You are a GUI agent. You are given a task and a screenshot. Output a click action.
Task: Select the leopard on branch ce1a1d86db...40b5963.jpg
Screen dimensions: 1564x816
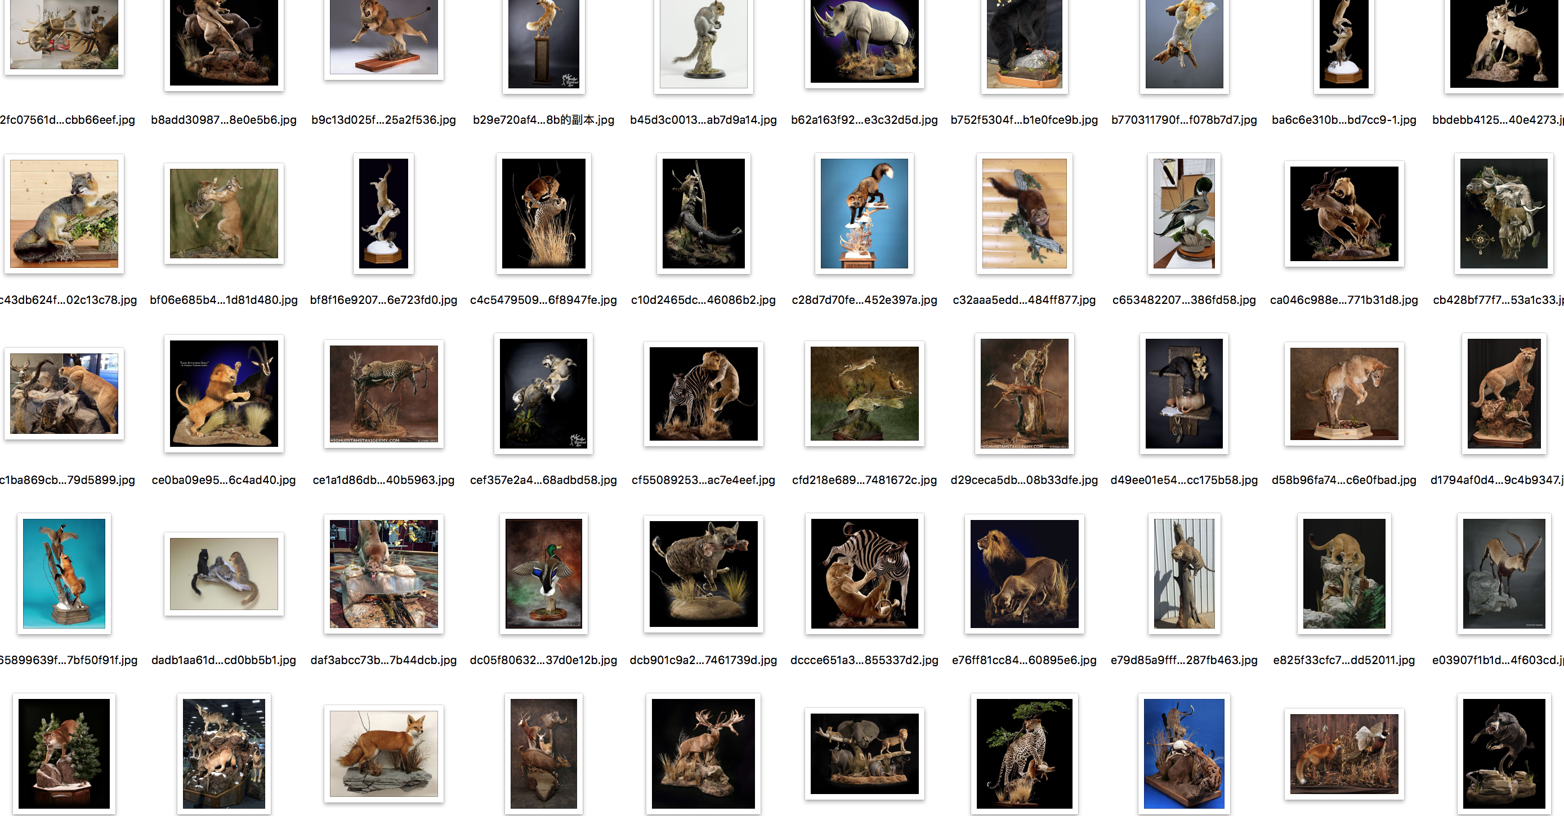(x=384, y=394)
